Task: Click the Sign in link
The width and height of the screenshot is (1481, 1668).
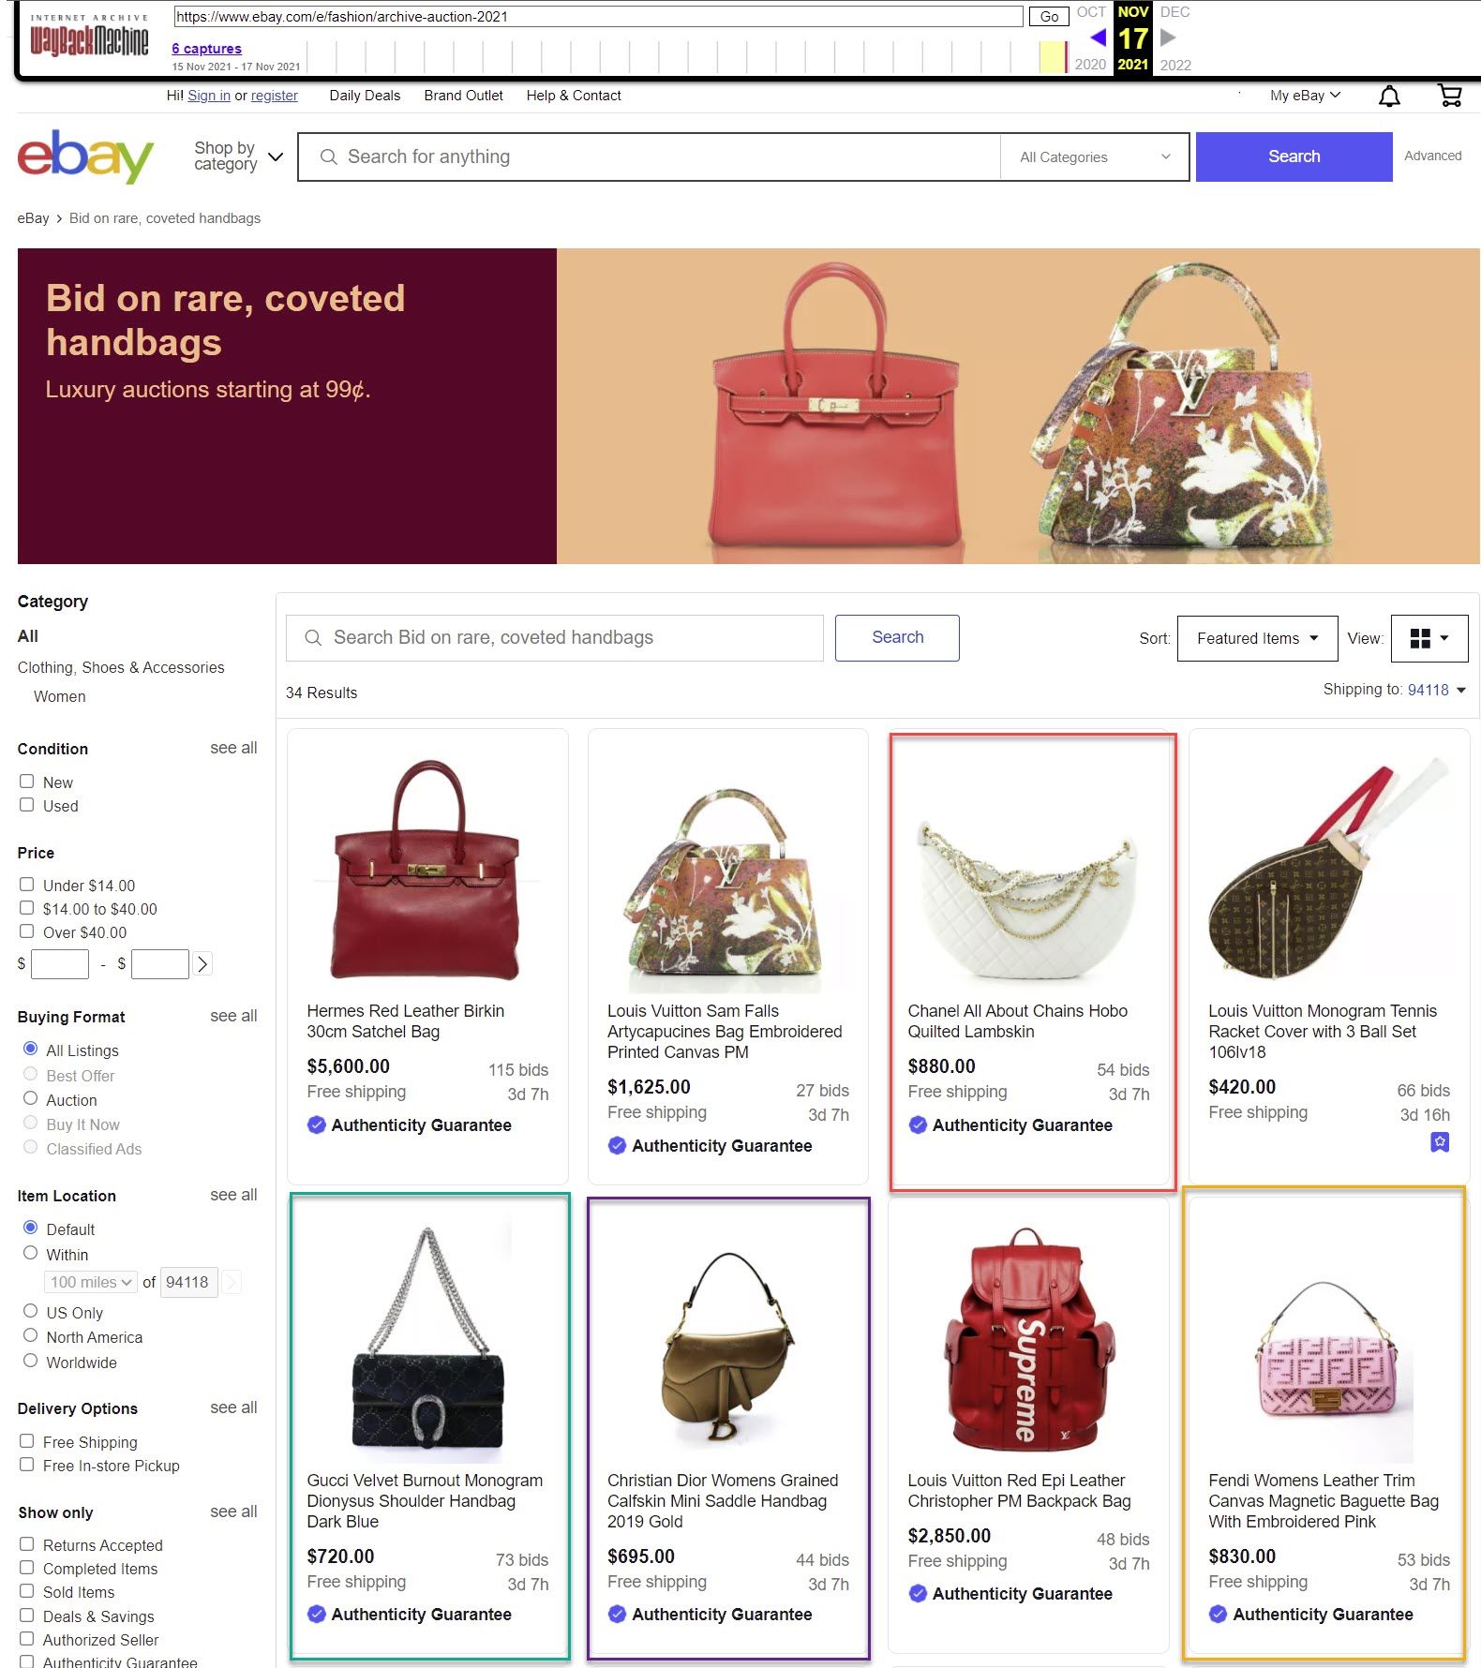Action: pyautogui.click(x=209, y=96)
